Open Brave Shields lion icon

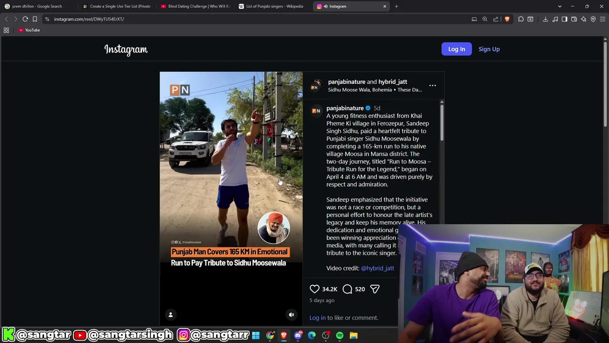(507, 19)
